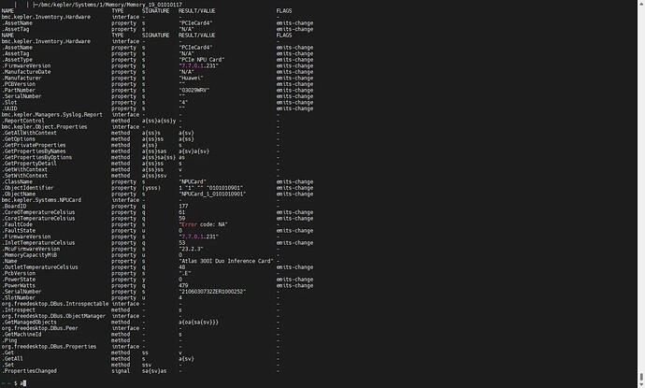The image size is (645, 388).
Task: Click the "NPUCard_1_0101010901" object name value
Action: pyautogui.click(x=212, y=194)
